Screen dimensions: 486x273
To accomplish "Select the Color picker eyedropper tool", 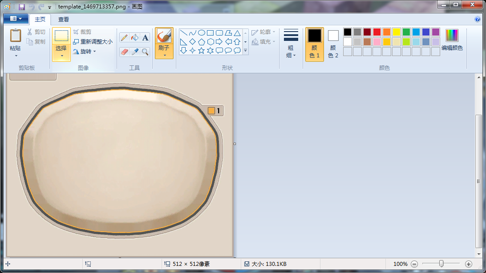I will [x=135, y=52].
